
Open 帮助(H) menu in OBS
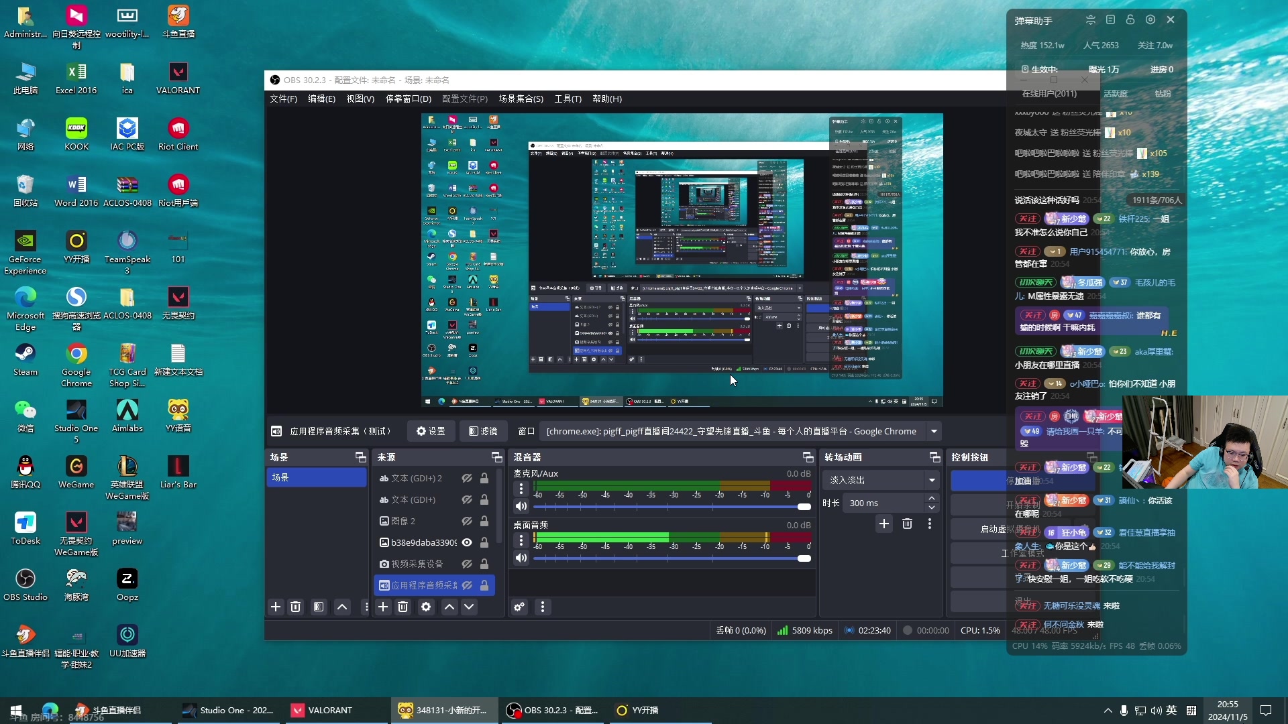(x=607, y=99)
